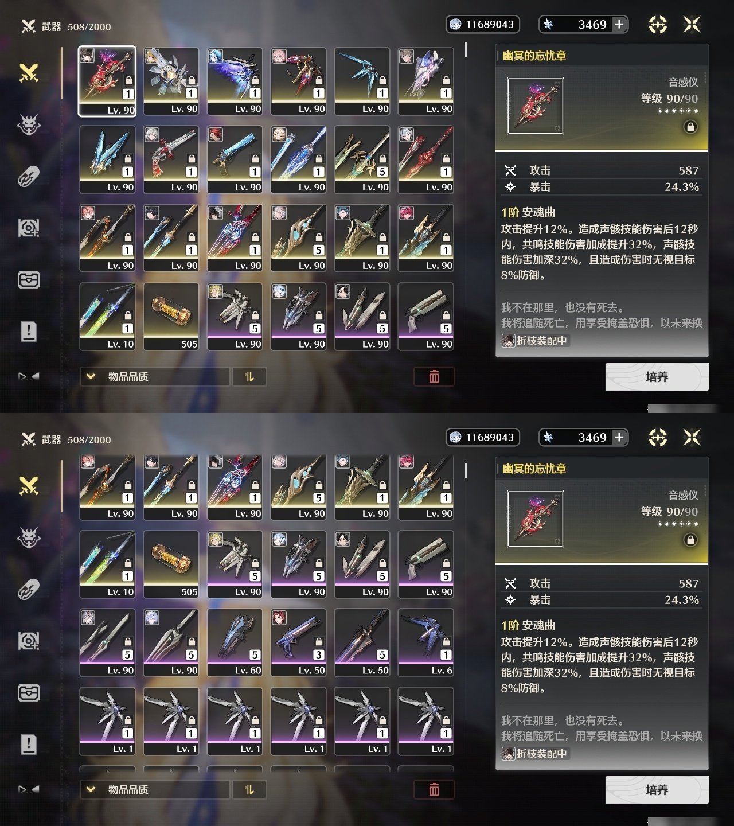Toggle the lock on 幽冥的忘忧章 in upper detail panel
Viewport: 734px width, 826px height.
point(690,127)
